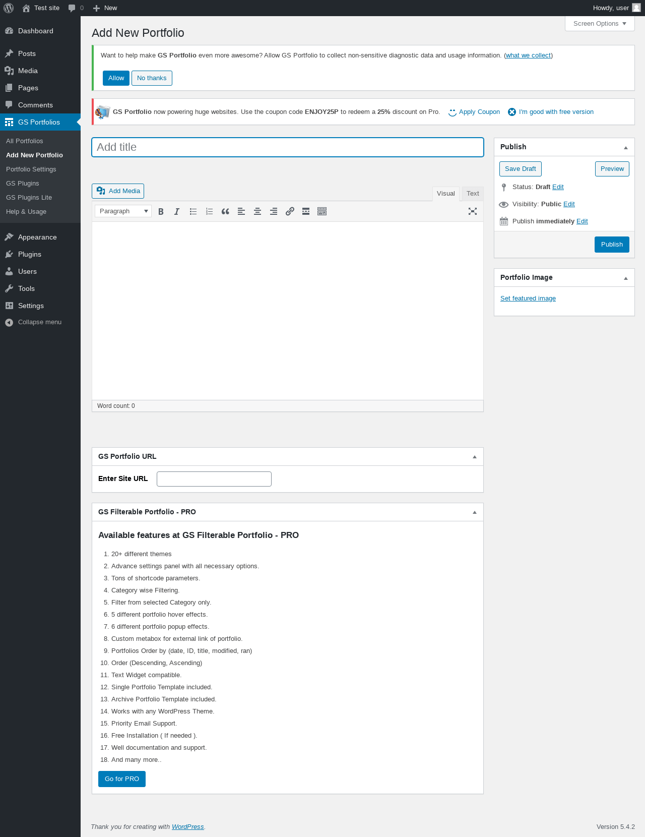Open 'what we collect' link

tap(528, 55)
